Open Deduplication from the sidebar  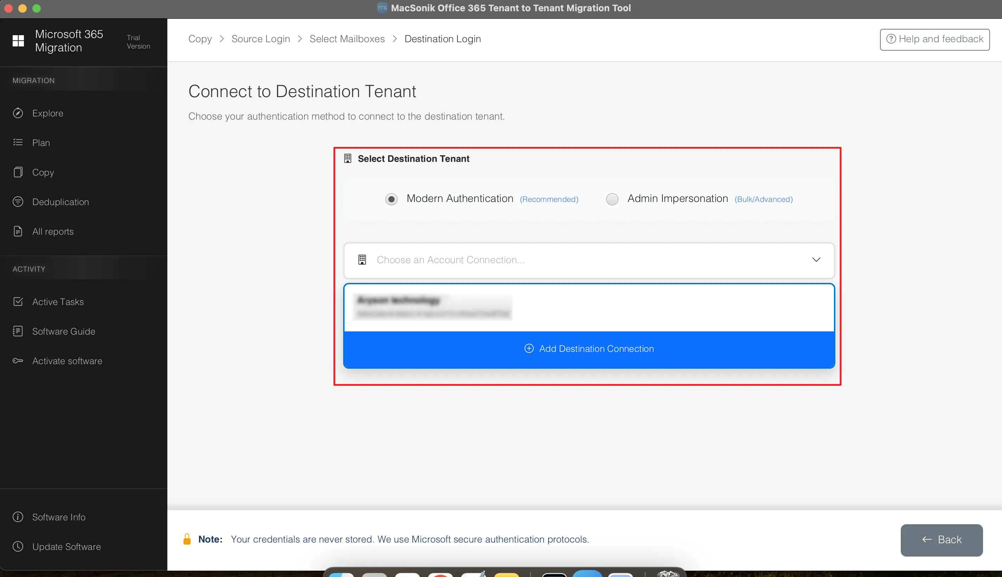(x=60, y=202)
